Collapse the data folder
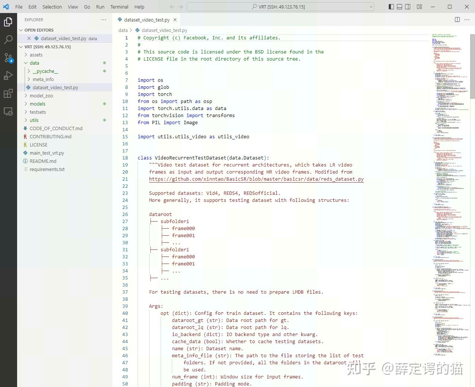 [x=34, y=63]
